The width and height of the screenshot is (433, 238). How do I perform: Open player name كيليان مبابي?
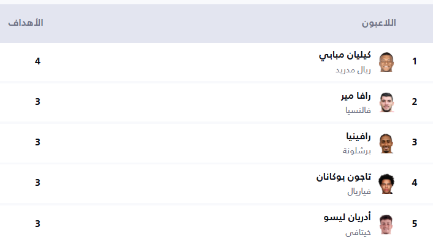tap(345, 55)
